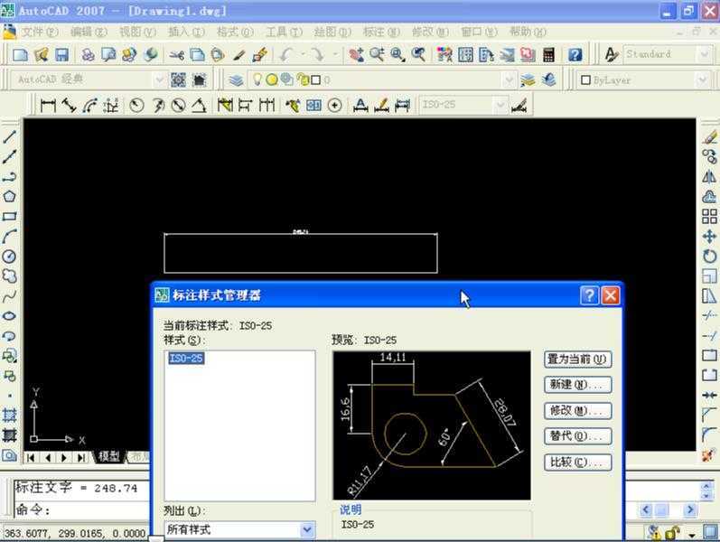The image size is (720, 542).
Task: Click the Override (O) button
Action: (577, 436)
